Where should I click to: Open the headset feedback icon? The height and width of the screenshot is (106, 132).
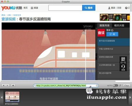[x=123, y=68]
